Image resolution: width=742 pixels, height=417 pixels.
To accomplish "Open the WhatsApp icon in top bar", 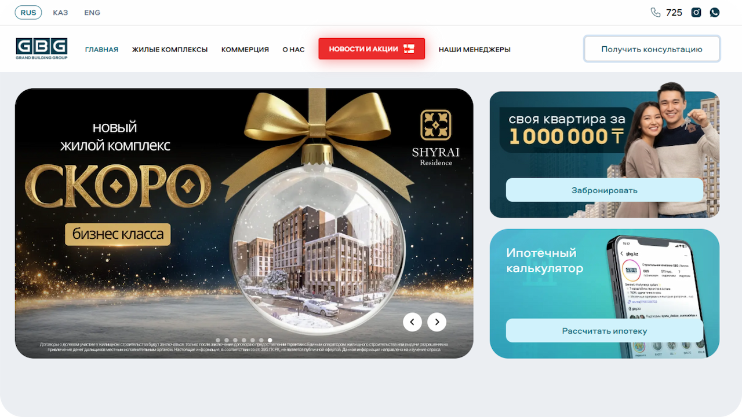I will 715,12.
